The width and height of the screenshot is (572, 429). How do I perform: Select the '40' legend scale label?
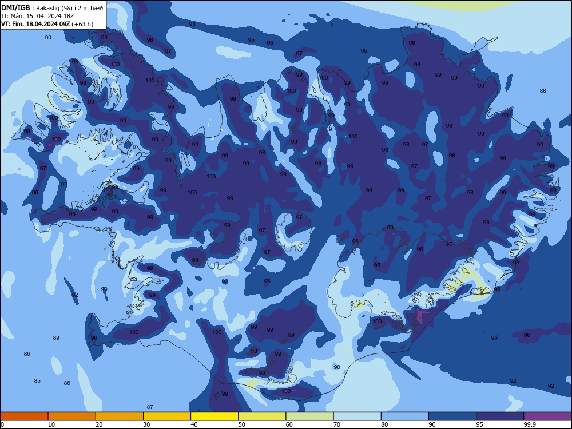coord(194,424)
